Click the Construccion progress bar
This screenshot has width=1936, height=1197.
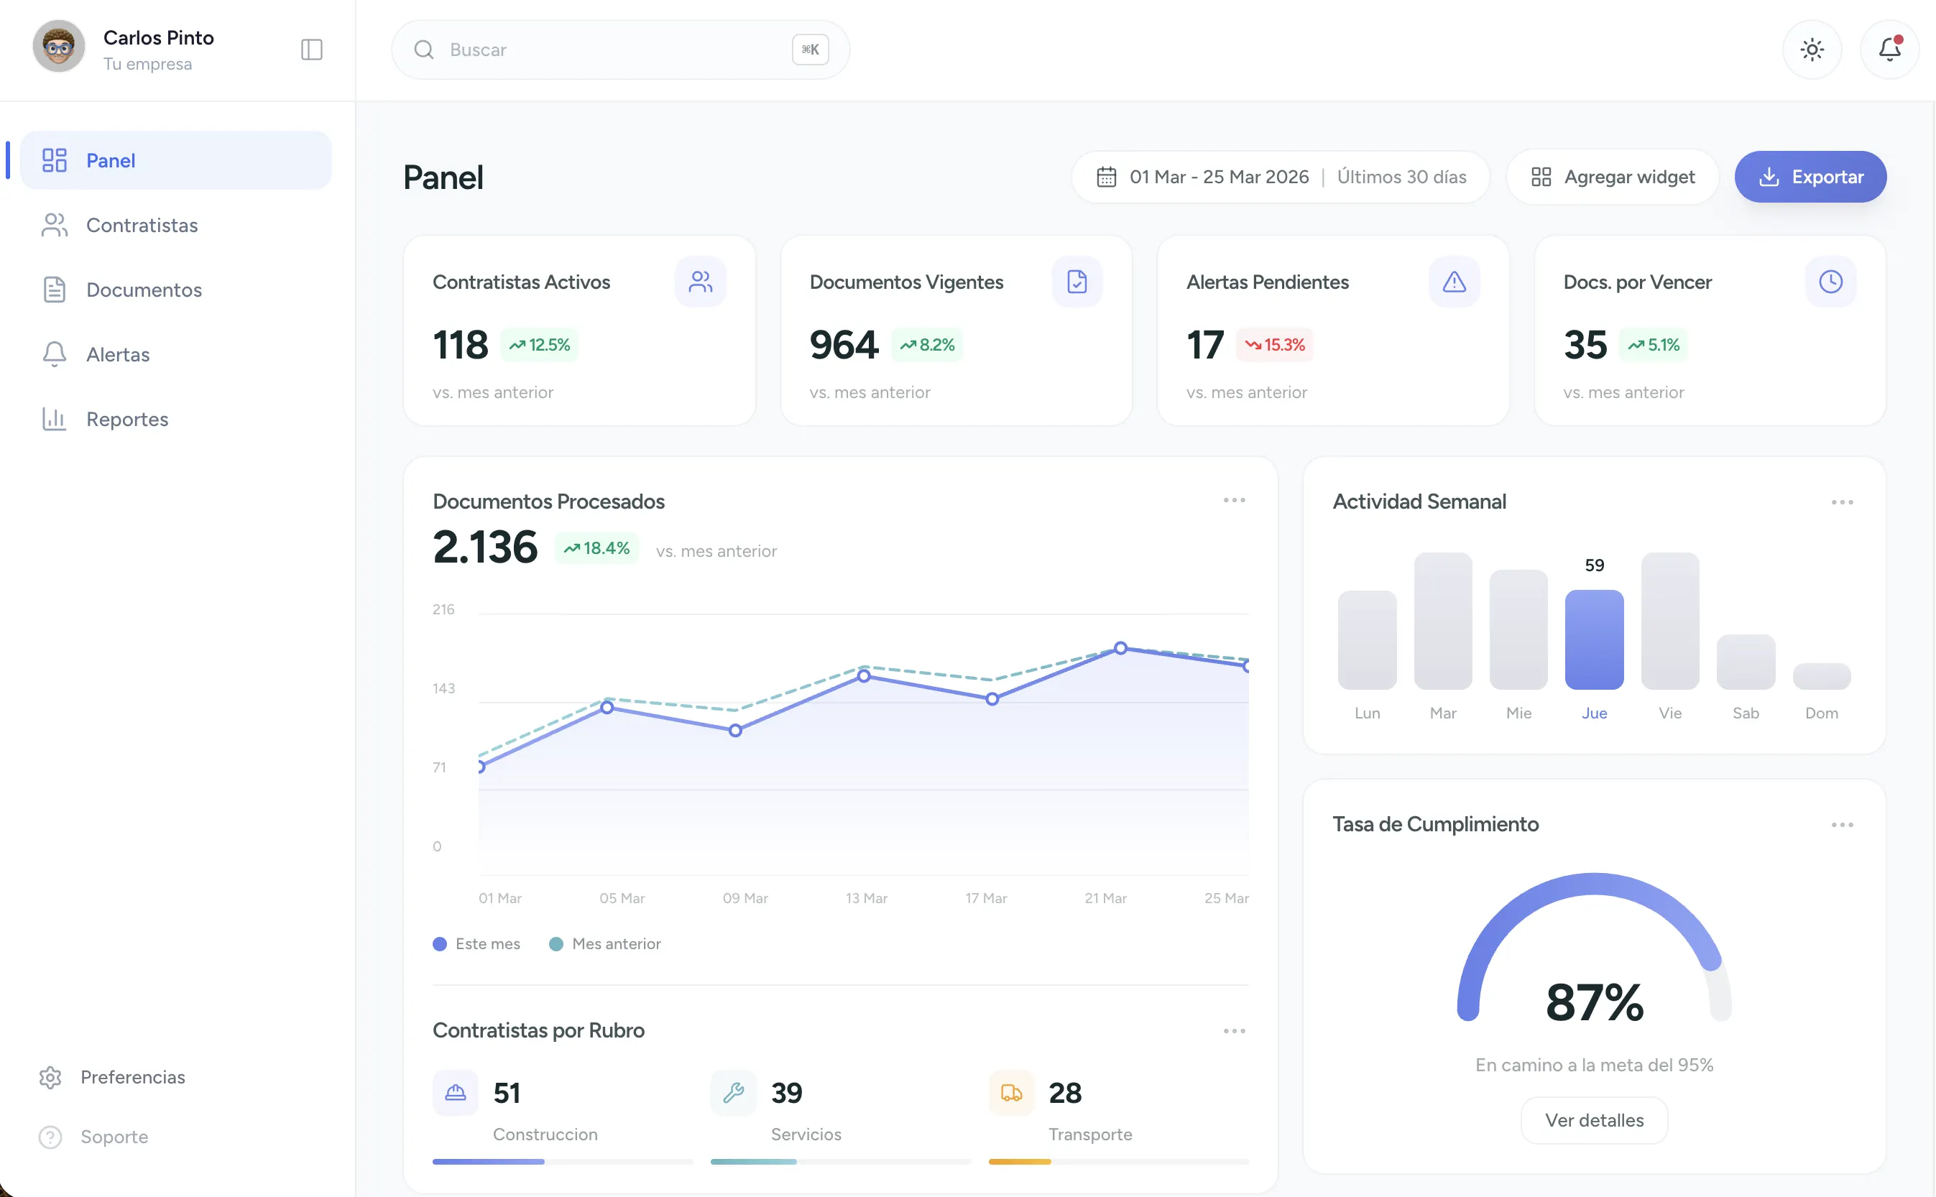pyautogui.click(x=562, y=1161)
